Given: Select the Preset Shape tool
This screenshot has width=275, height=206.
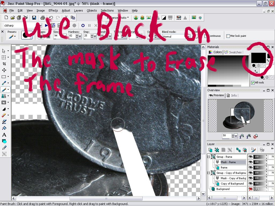Looking at the screenshot, I should tap(4, 141).
